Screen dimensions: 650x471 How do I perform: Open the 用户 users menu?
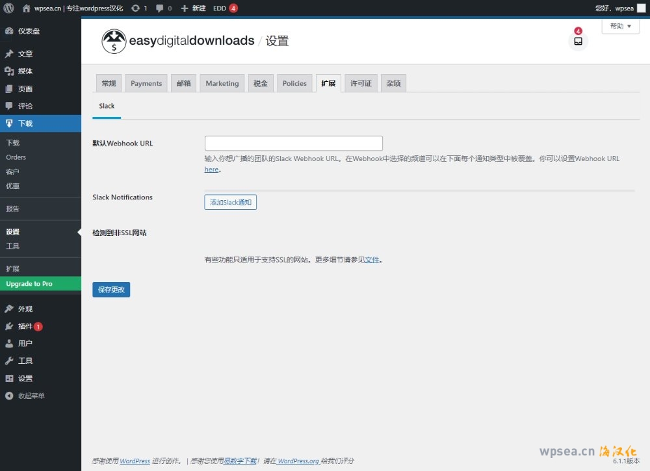[25, 344]
